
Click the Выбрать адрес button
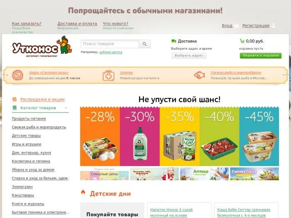(x=189, y=55)
